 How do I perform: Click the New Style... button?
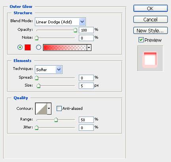150,30
